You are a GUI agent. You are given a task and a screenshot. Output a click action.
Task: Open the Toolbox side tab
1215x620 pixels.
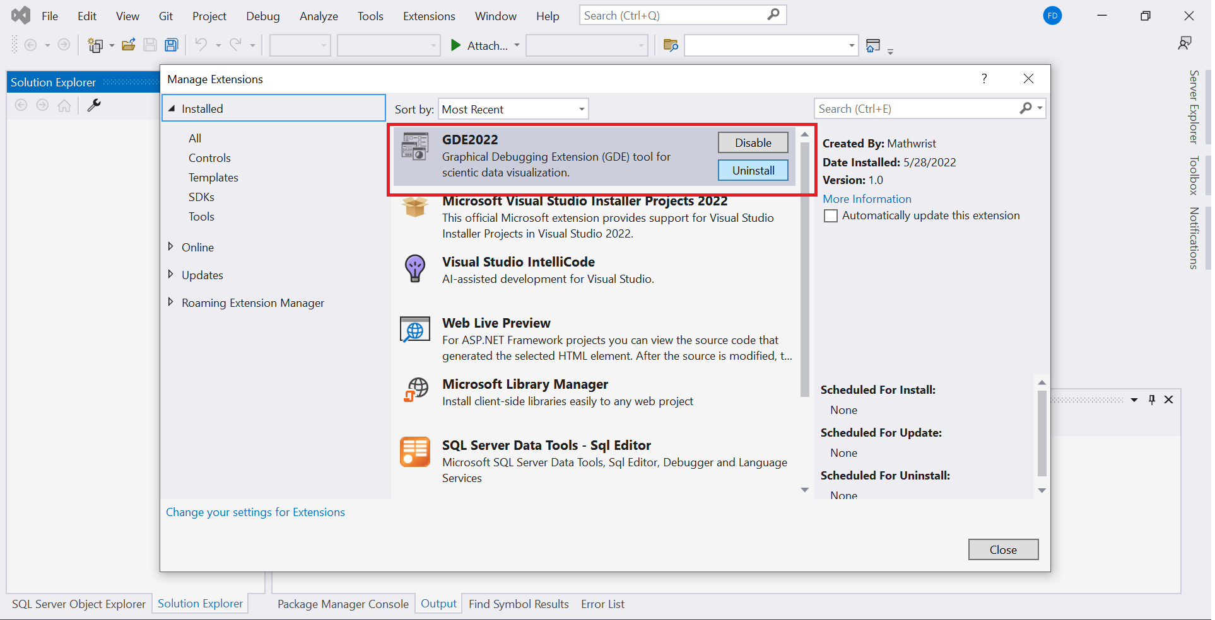coord(1194,175)
